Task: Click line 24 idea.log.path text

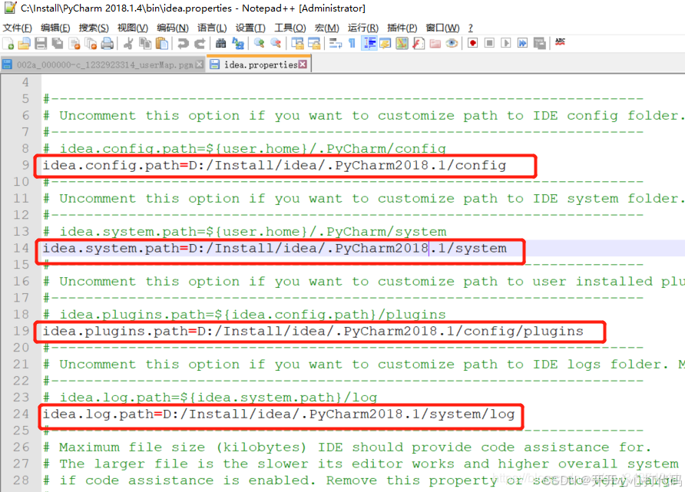Action: click(278, 414)
